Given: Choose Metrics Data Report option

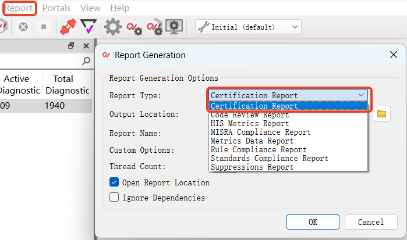Looking at the screenshot, I should [288, 141].
